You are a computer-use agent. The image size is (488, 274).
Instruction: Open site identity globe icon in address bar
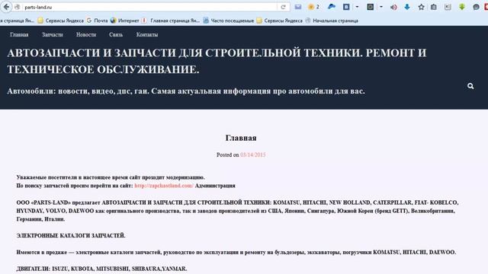pos(17,7)
